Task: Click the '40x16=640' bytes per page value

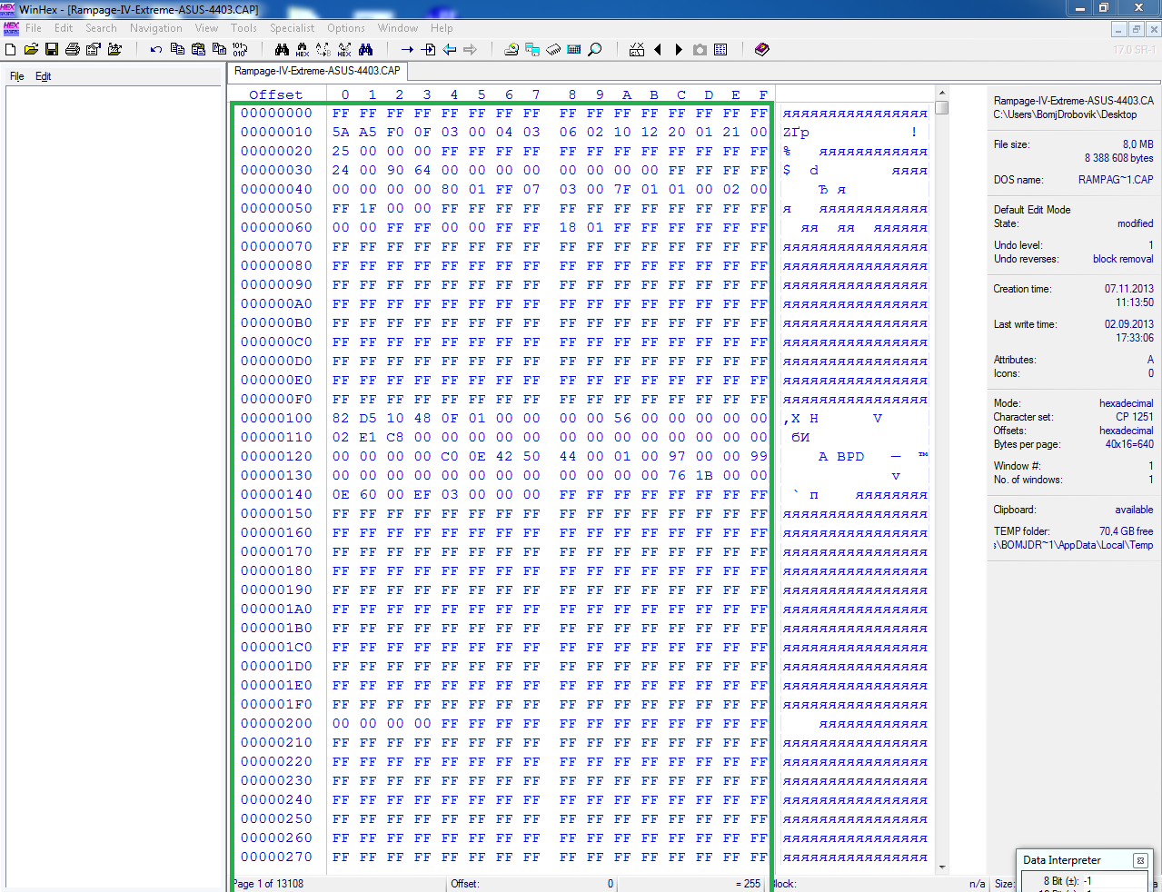Action: pyautogui.click(x=1129, y=444)
